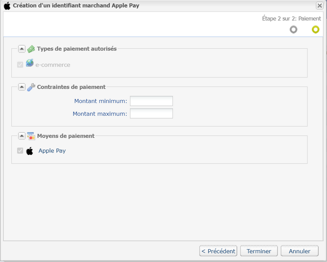Click the Apple Pay label text
Screen dimensions: 327x262
click(x=52, y=151)
